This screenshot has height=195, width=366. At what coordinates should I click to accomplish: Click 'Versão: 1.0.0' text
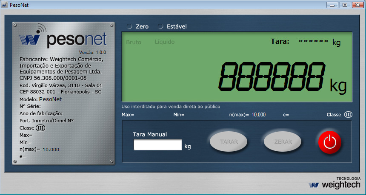tap(92, 52)
